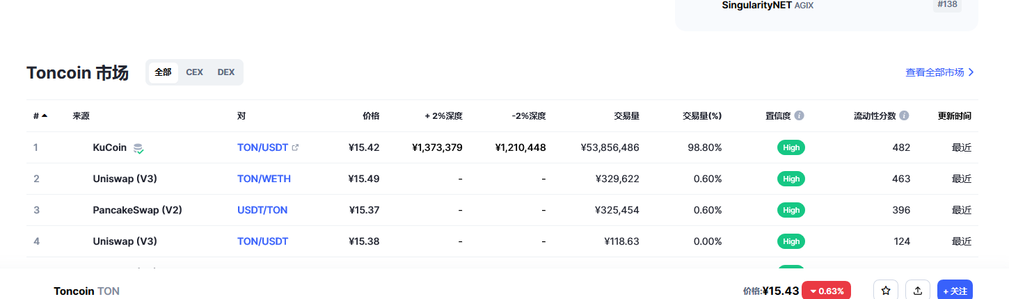Screen dimensions: 1009x299
Task: Click Toncoin TON title in bottom bar
Action: [x=86, y=291]
